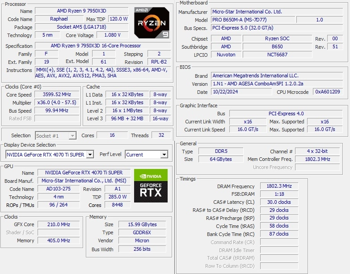This screenshot has height=274, width=350.
Task: Click the memory Type value DDR5
Action: [x=221, y=151]
